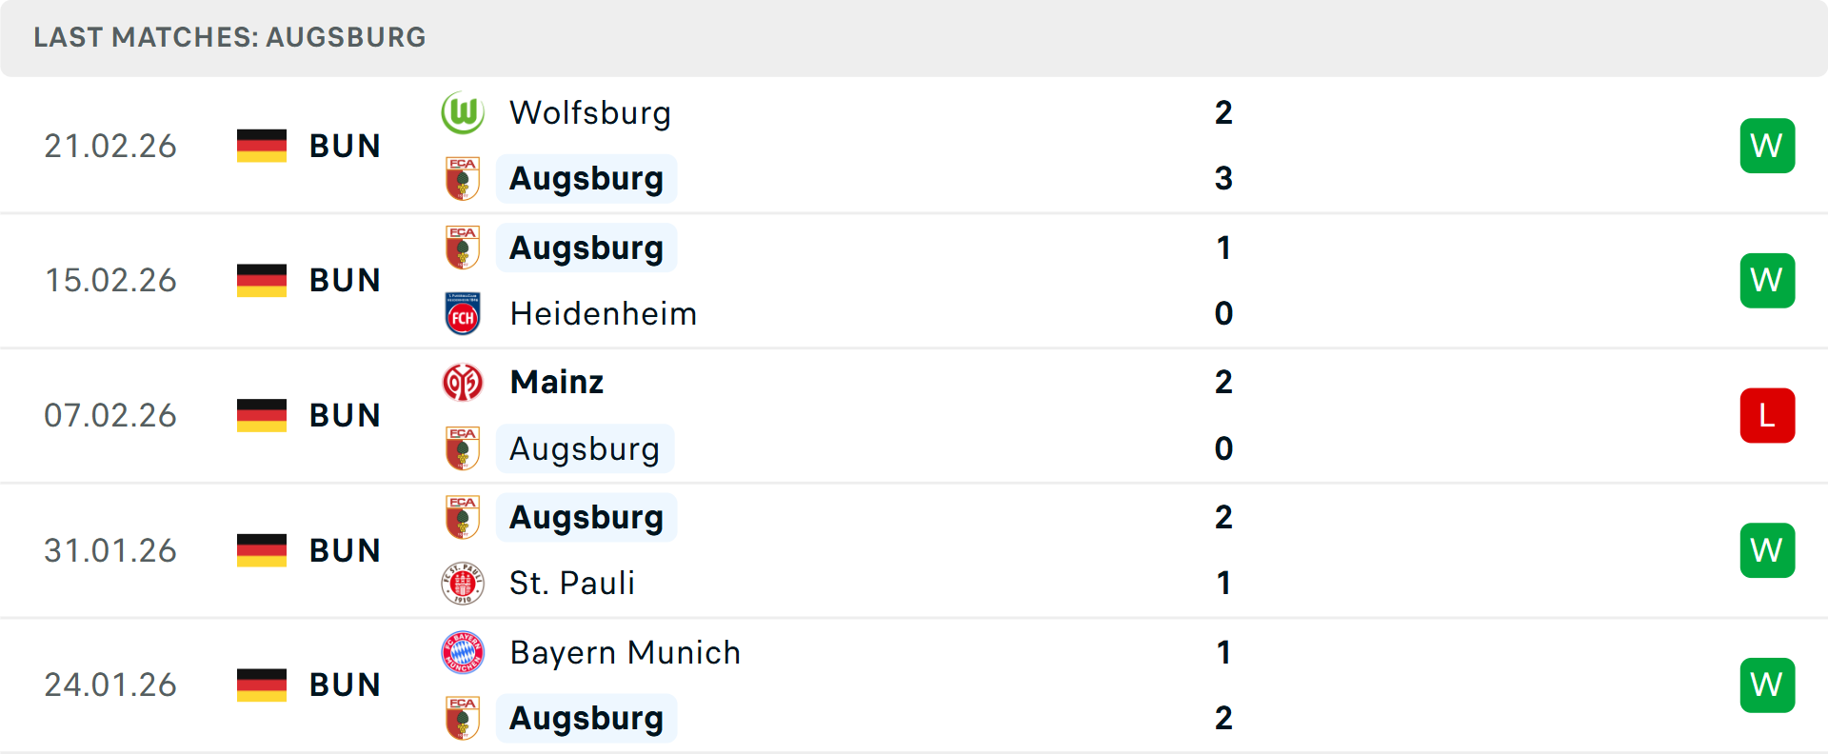Click the W result badge beside Heidenheim match
The width and height of the screenshot is (1828, 754).
point(1767,280)
